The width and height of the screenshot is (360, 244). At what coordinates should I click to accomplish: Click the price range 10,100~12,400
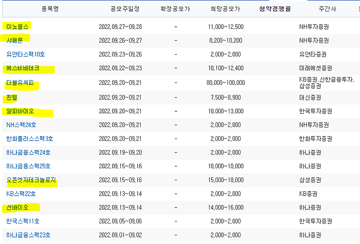pyautogui.click(x=226, y=68)
